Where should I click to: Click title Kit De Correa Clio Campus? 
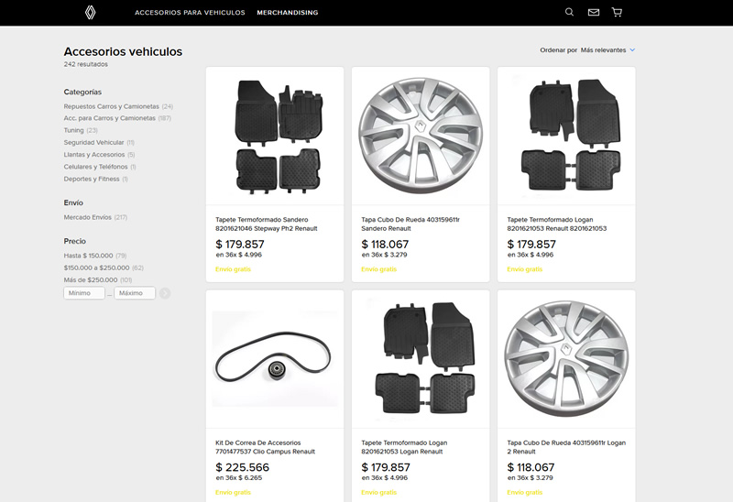click(x=265, y=447)
